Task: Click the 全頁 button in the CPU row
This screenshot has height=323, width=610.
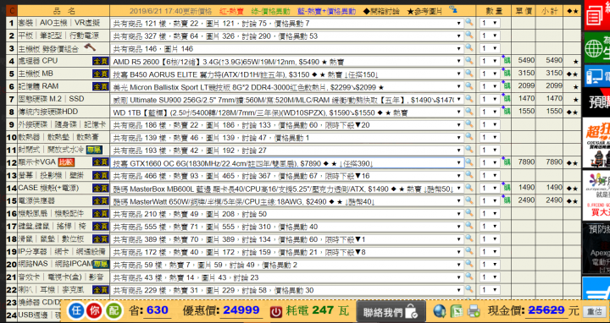Action: point(100,62)
